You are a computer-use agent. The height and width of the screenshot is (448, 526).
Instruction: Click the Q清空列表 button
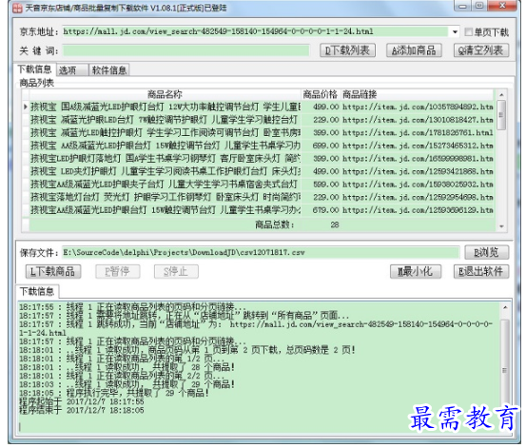pyautogui.click(x=480, y=50)
